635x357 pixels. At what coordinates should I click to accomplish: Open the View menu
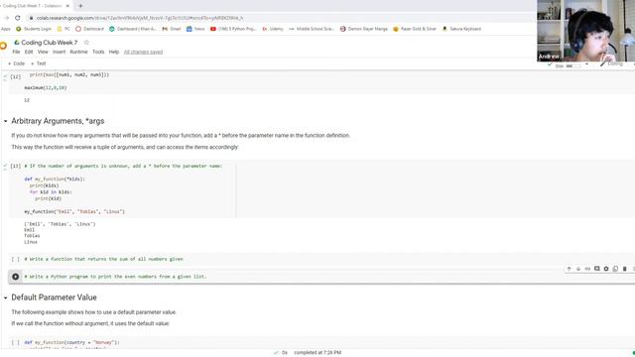[43, 52]
